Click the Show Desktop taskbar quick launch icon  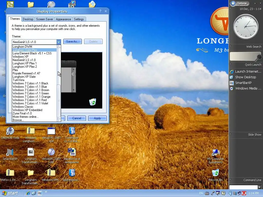click(x=34, y=193)
